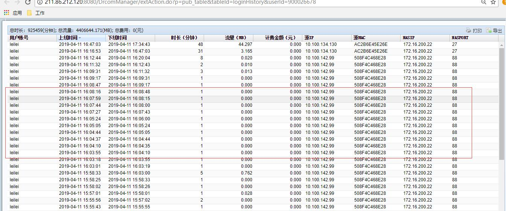Open the zoom magnifier icon in address bar
The height and width of the screenshot is (211, 506).
coord(484,2)
